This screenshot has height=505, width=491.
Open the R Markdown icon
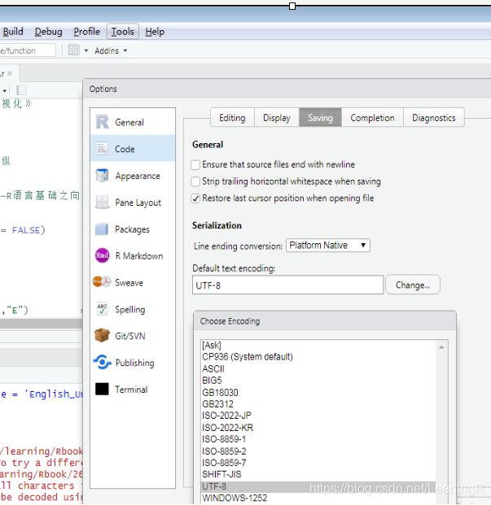(x=102, y=256)
